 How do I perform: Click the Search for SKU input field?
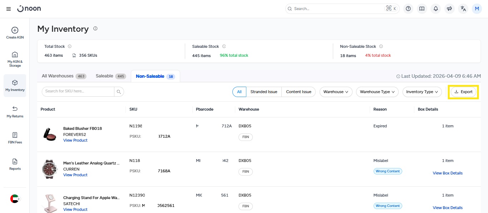click(x=78, y=91)
